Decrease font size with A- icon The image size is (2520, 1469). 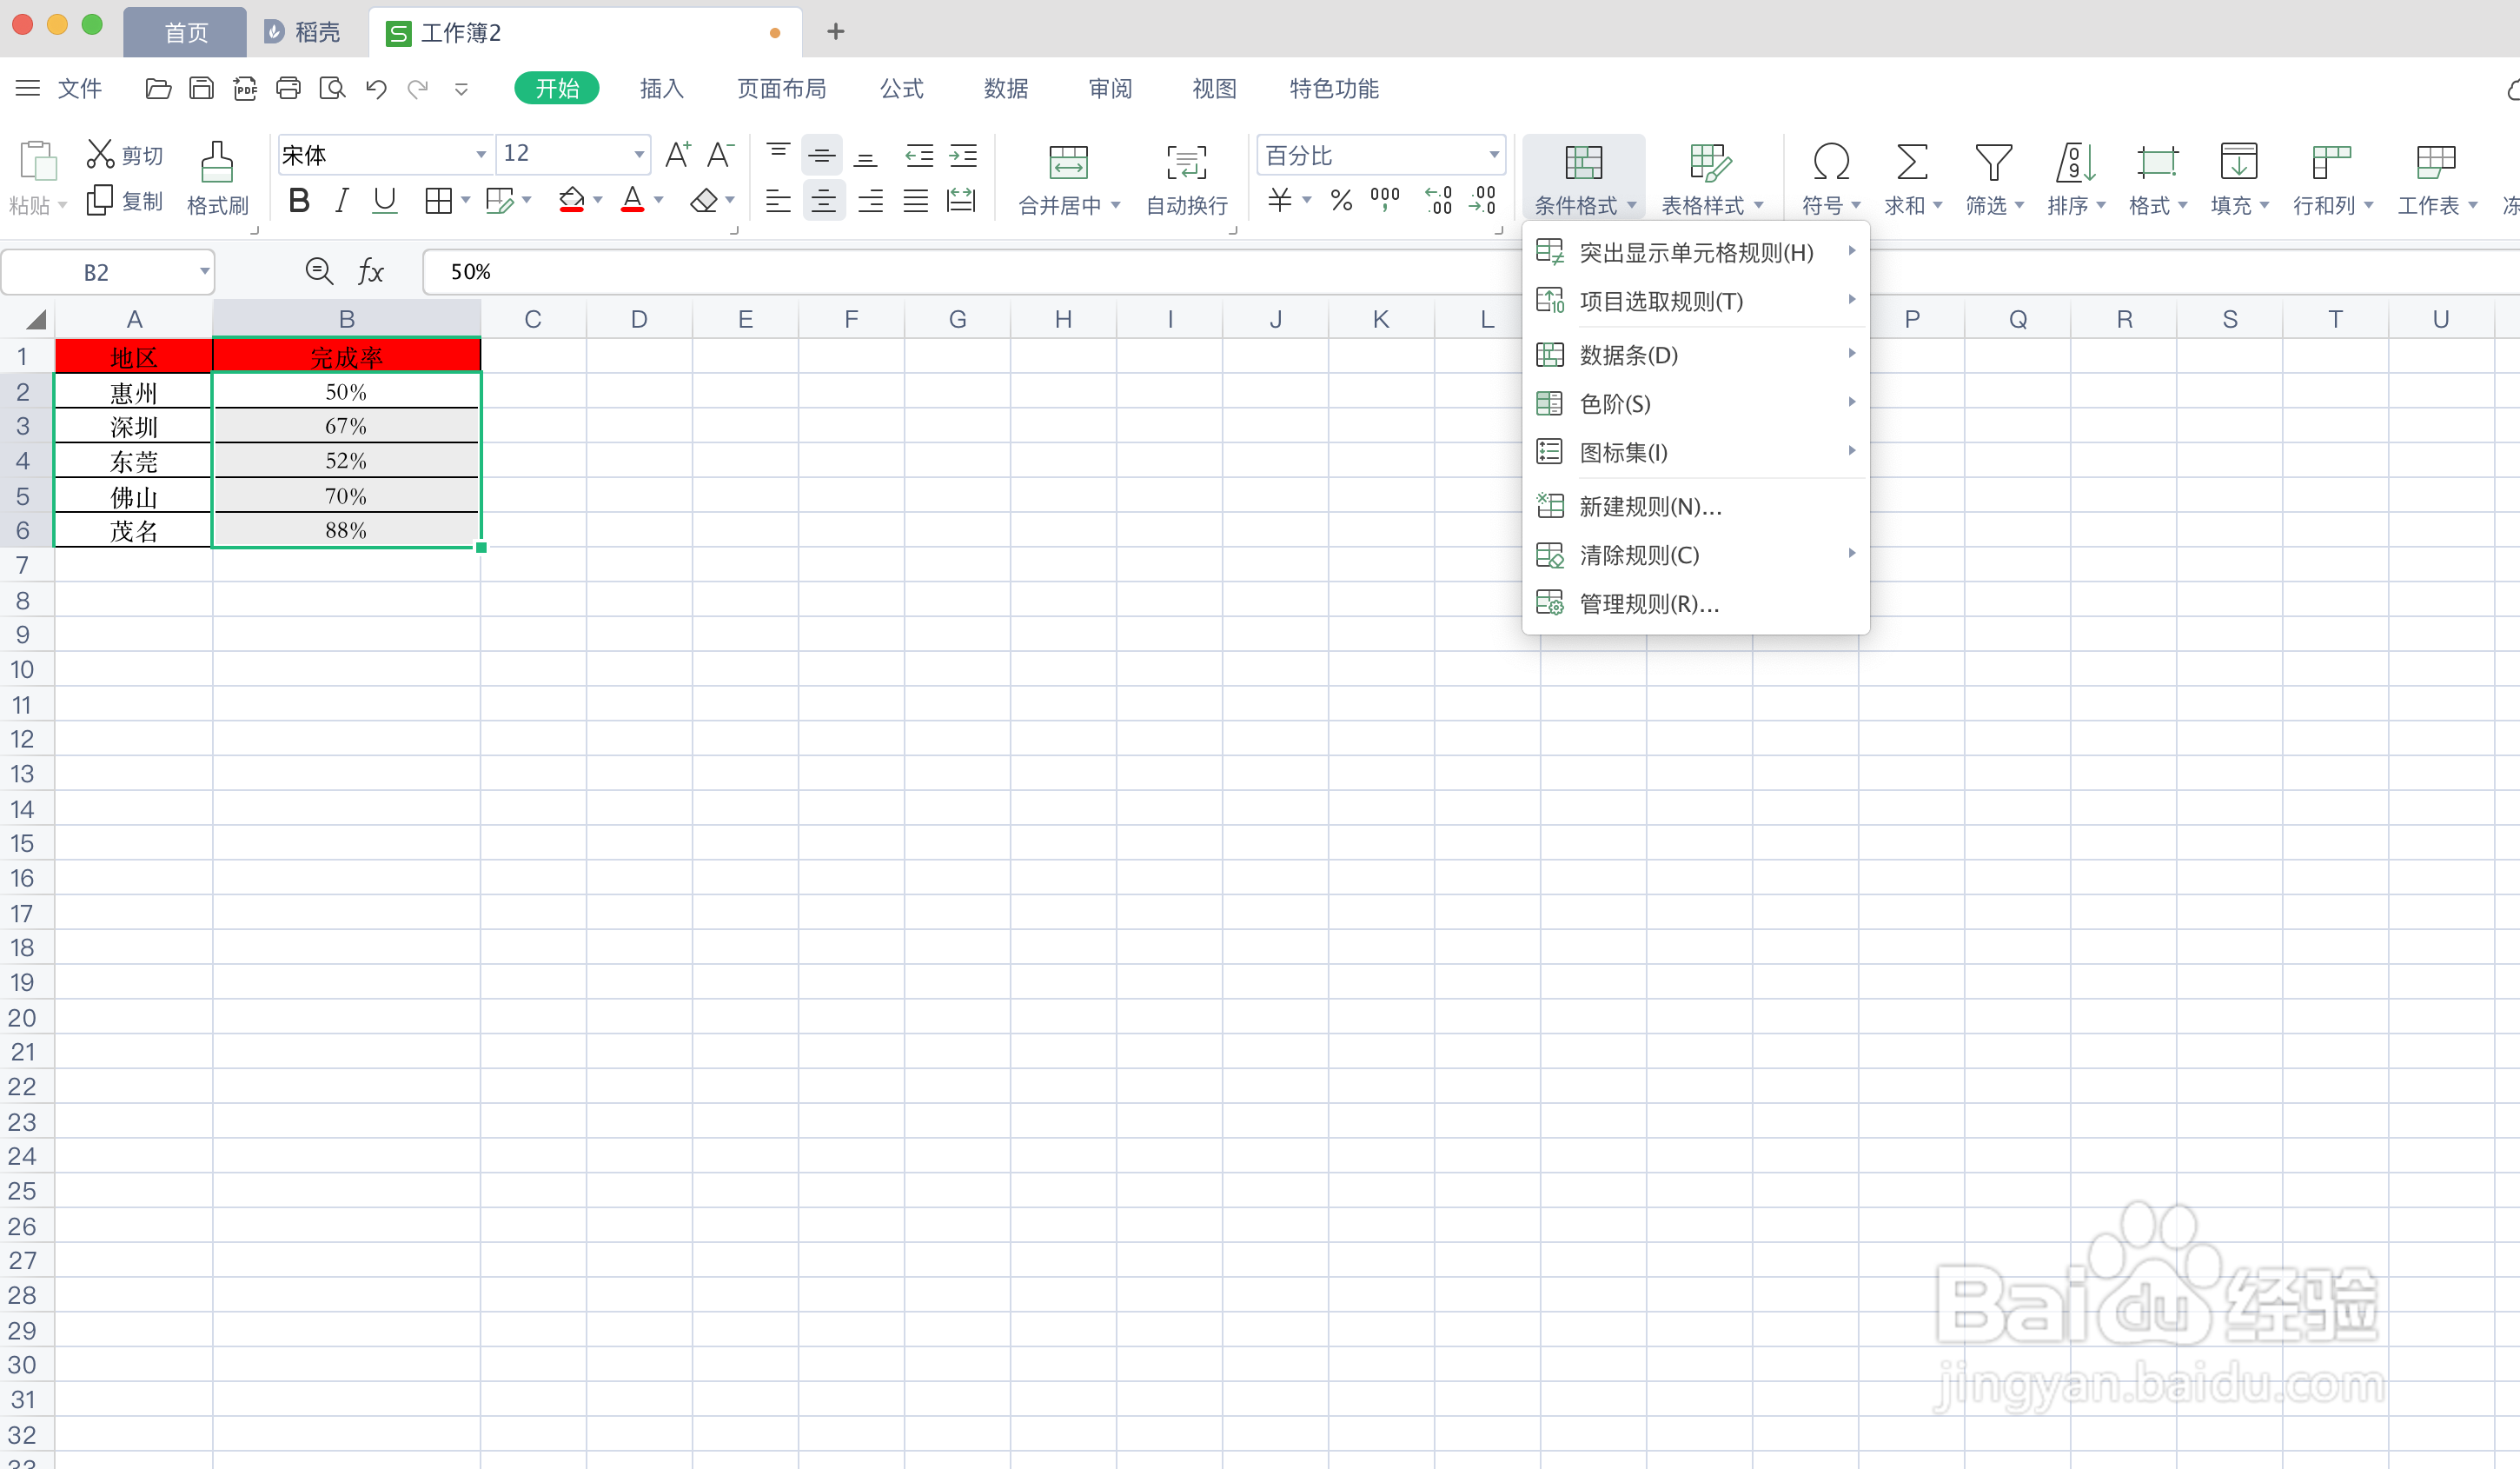720,154
